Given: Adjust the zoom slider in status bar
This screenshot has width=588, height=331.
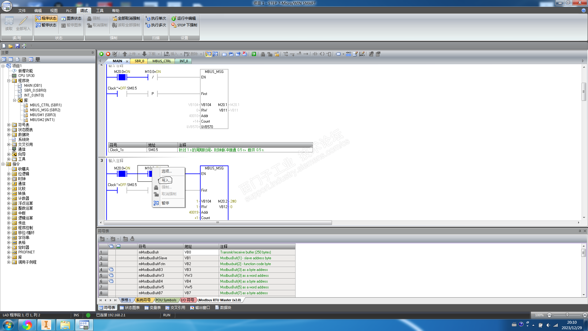Looking at the screenshot, I should tap(567, 315).
